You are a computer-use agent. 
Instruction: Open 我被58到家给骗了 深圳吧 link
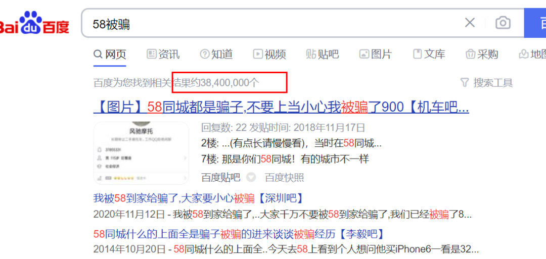(x=198, y=198)
